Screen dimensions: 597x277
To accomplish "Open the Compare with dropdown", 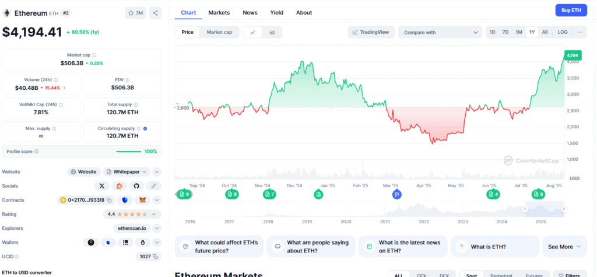I will [440, 33].
